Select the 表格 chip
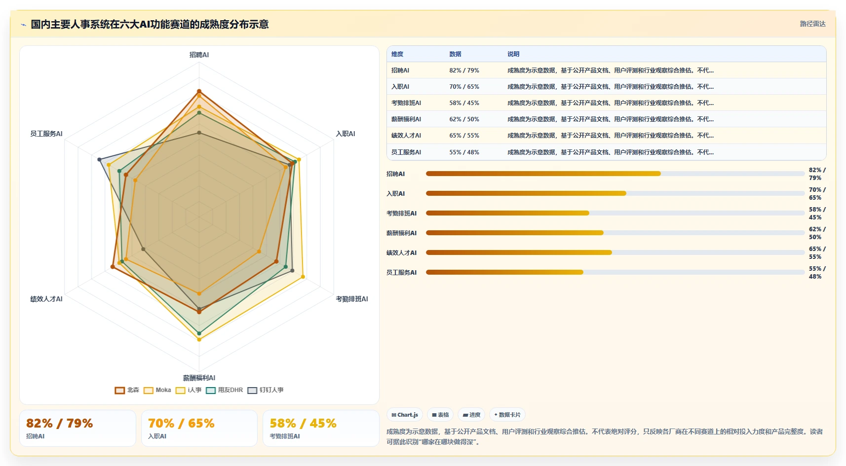The height and width of the screenshot is (466, 846). tap(440, 415)
